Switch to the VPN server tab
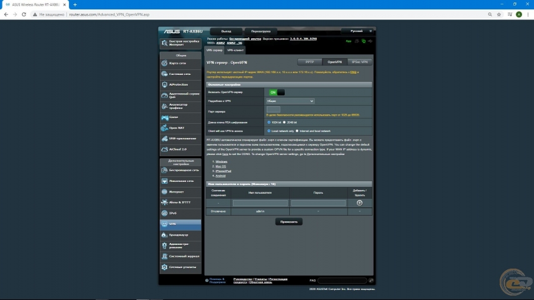Image resolution: width=534 pixels, height=300 pixels. coord(214,51)
